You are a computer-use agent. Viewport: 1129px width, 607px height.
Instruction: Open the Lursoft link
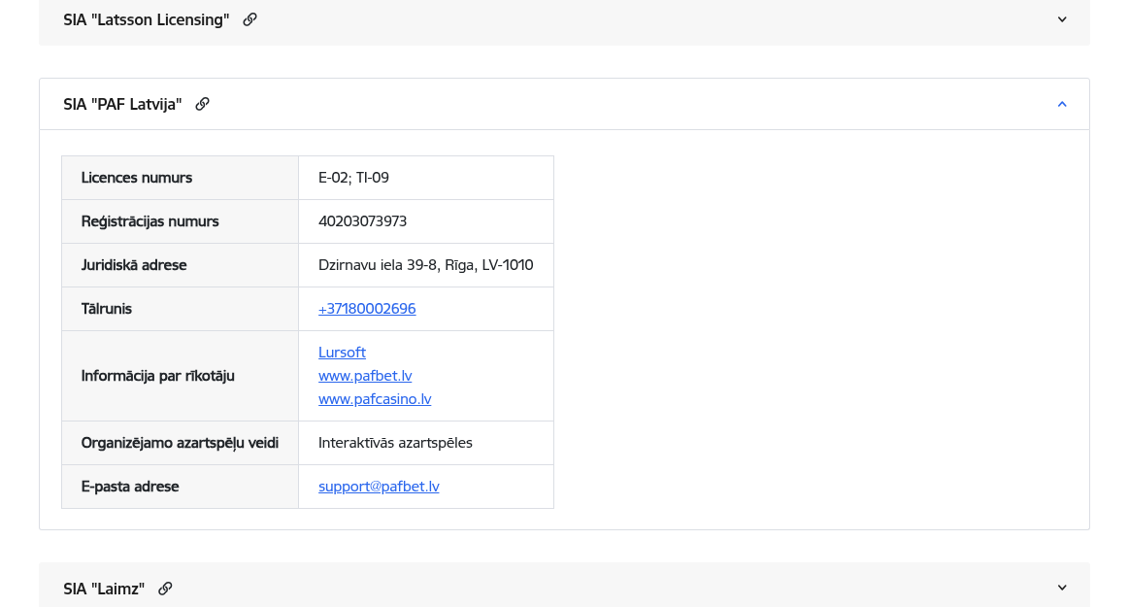(342, 353)
